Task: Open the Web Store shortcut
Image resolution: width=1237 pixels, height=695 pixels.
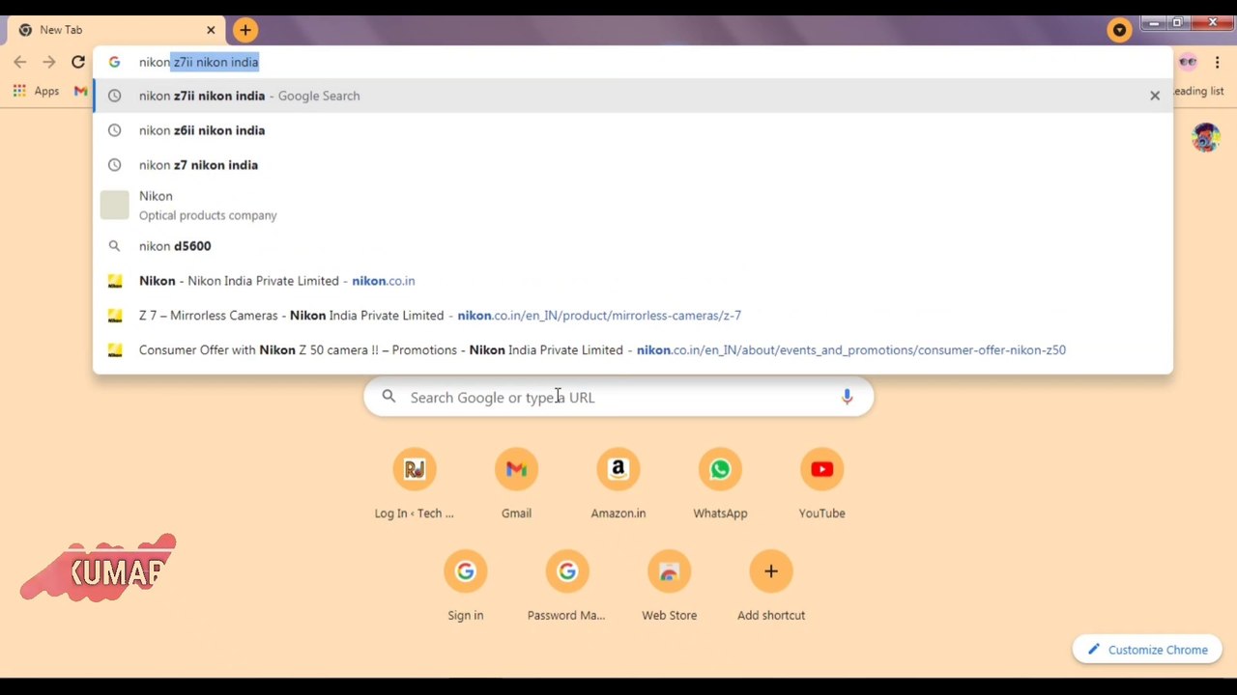Action: pos(669,587)
